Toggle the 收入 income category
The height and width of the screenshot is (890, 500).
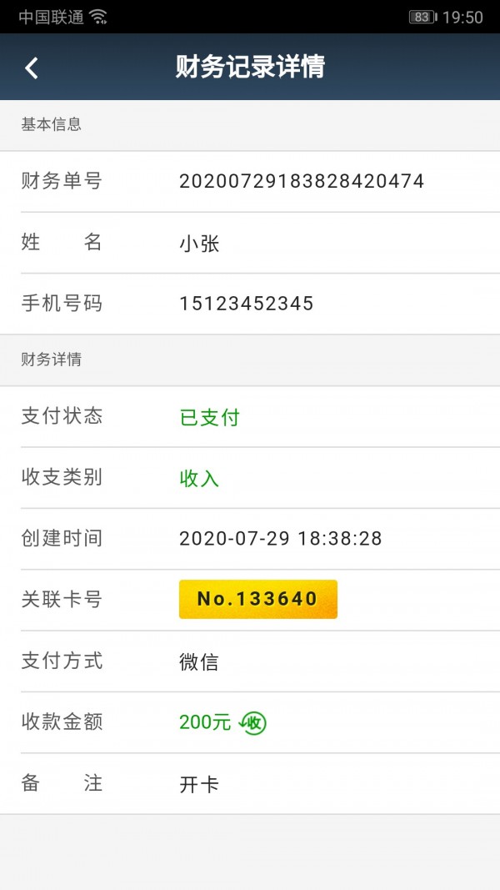point(198,478)
